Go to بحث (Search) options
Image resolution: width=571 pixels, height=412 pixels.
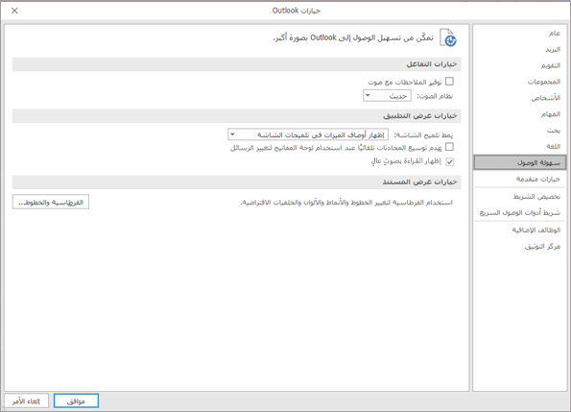pos(554,130)
